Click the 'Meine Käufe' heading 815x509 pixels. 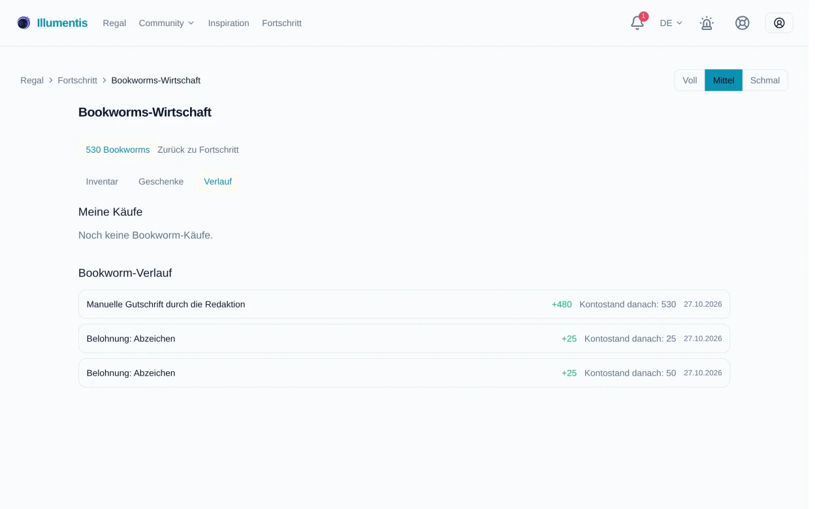click(x=110, y=212)
